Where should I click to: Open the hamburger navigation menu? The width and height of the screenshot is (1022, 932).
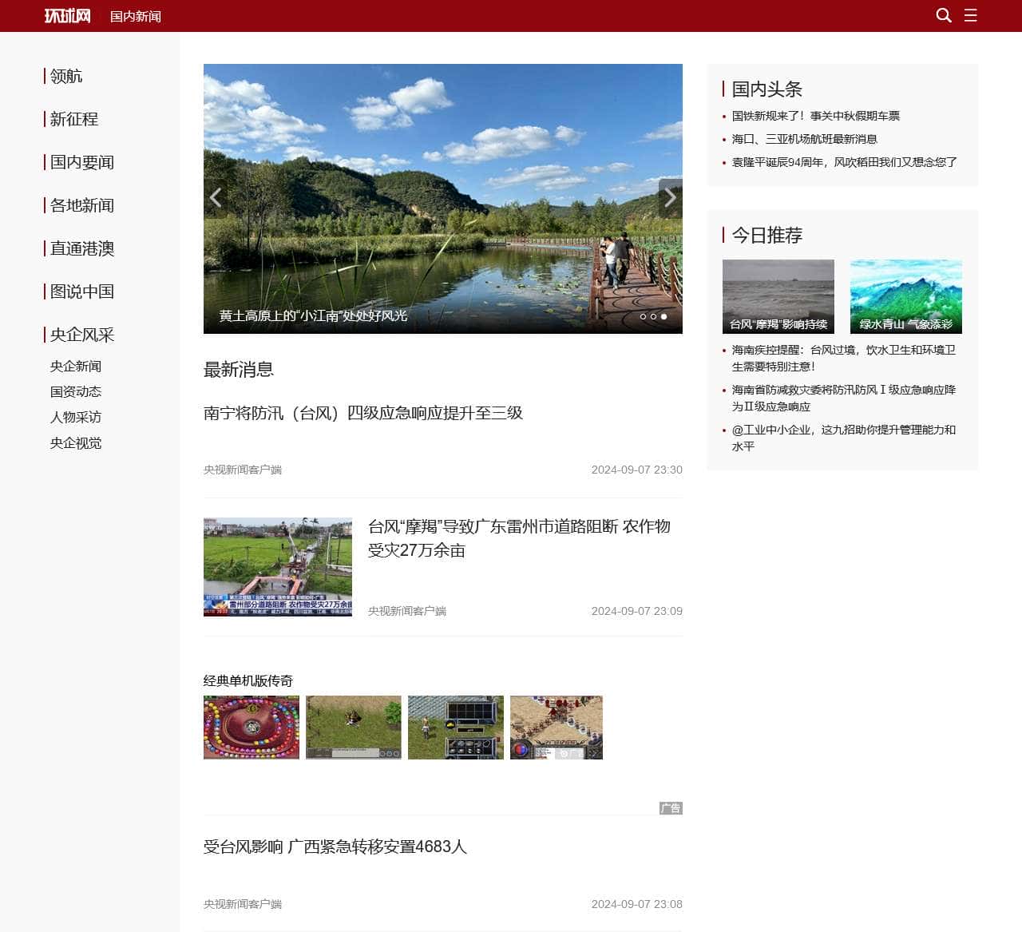(x=971, y=16)
